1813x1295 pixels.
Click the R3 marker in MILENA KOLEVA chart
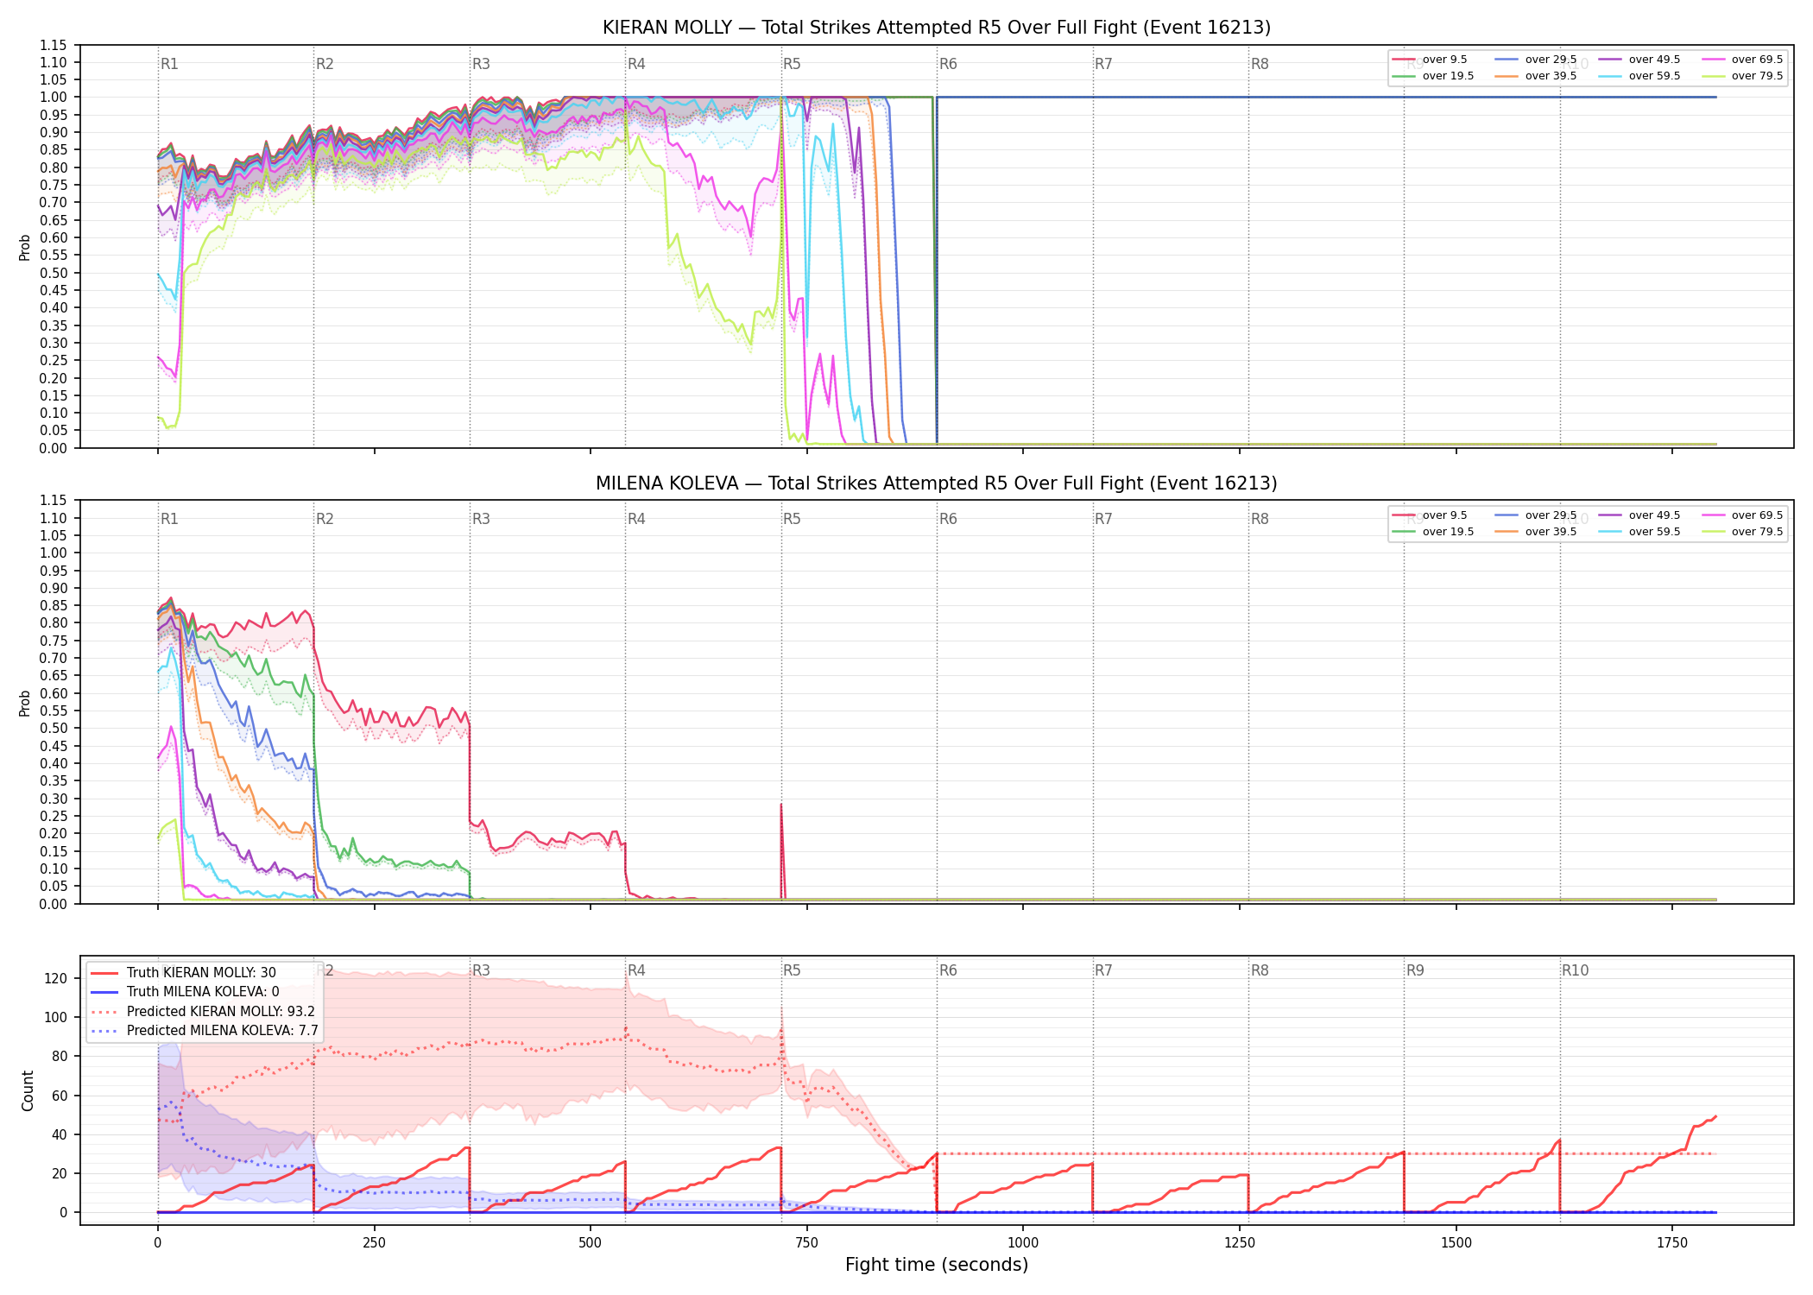481,519
